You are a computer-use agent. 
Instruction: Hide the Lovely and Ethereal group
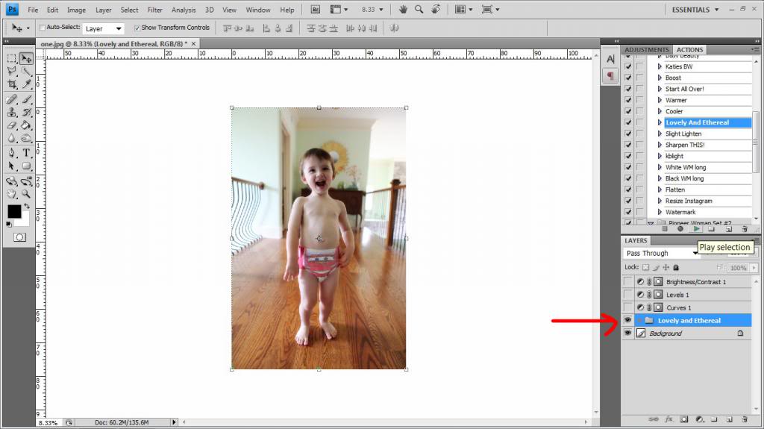(627, 320)
